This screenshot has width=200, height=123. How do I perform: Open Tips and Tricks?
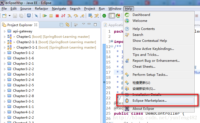pos(159,55)
